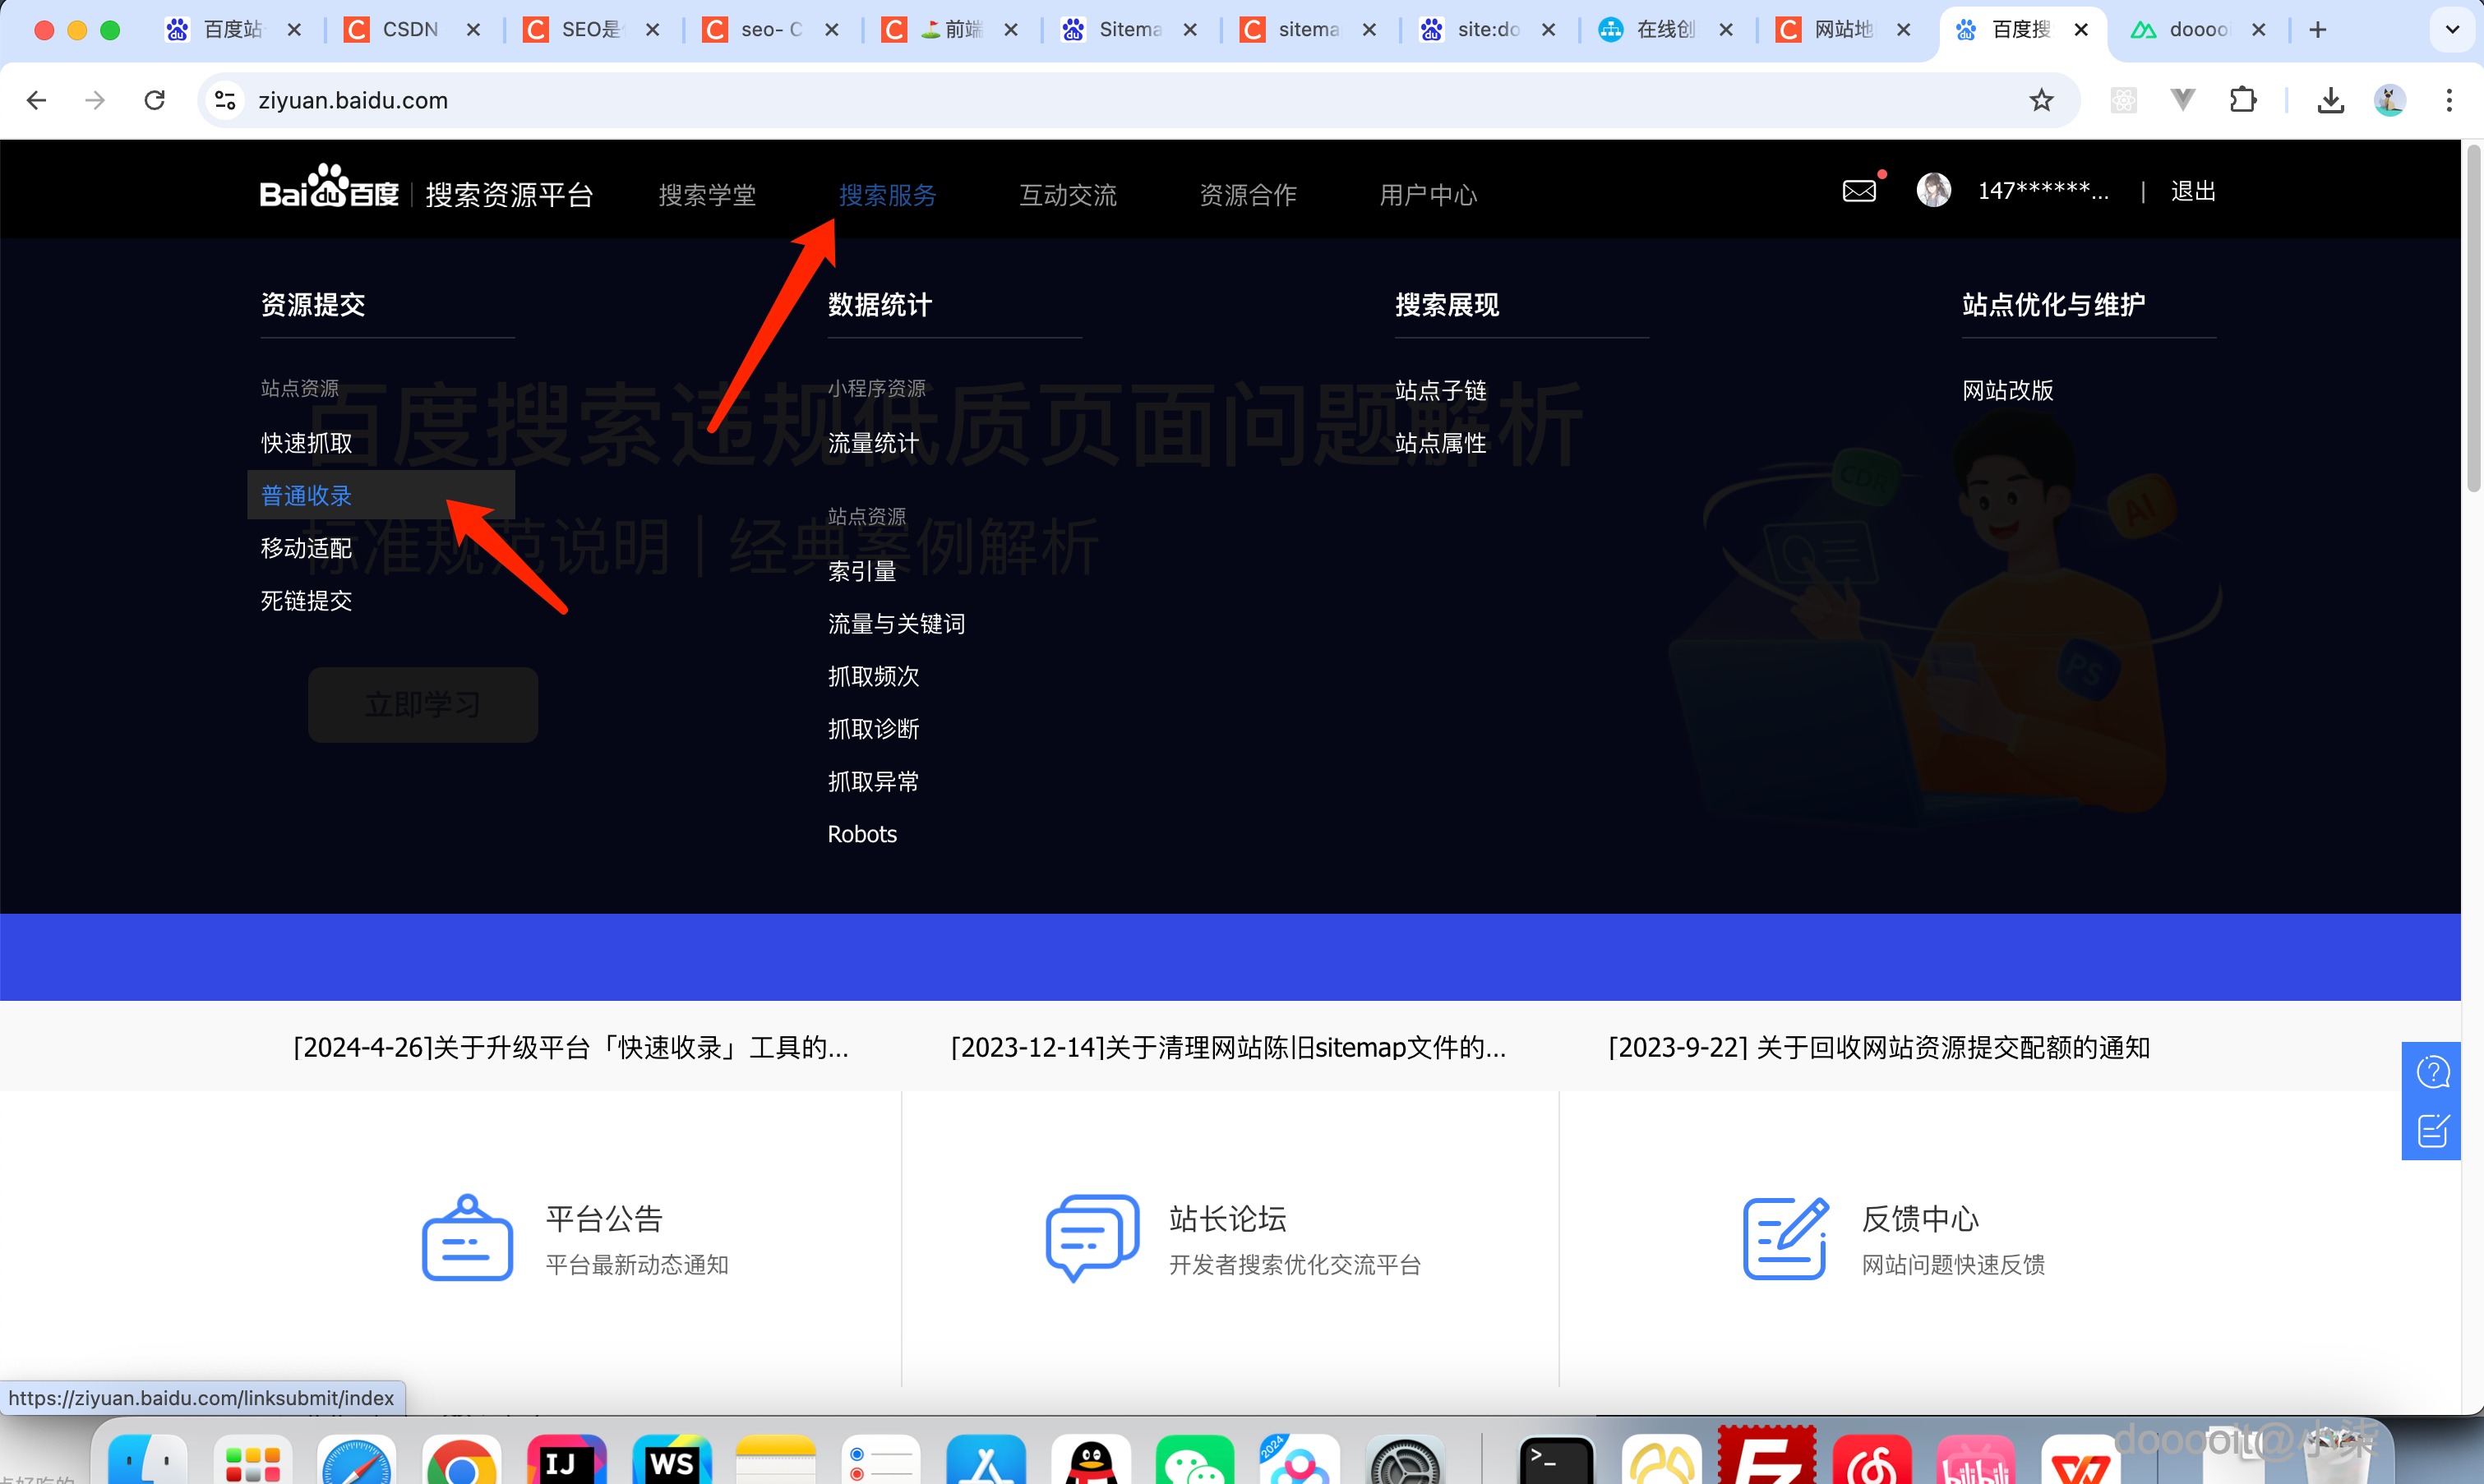The height and width of the screenshot is (1484, 2484).
Task: Bookmark this page with the star icon
Action: coord(2041,100)
